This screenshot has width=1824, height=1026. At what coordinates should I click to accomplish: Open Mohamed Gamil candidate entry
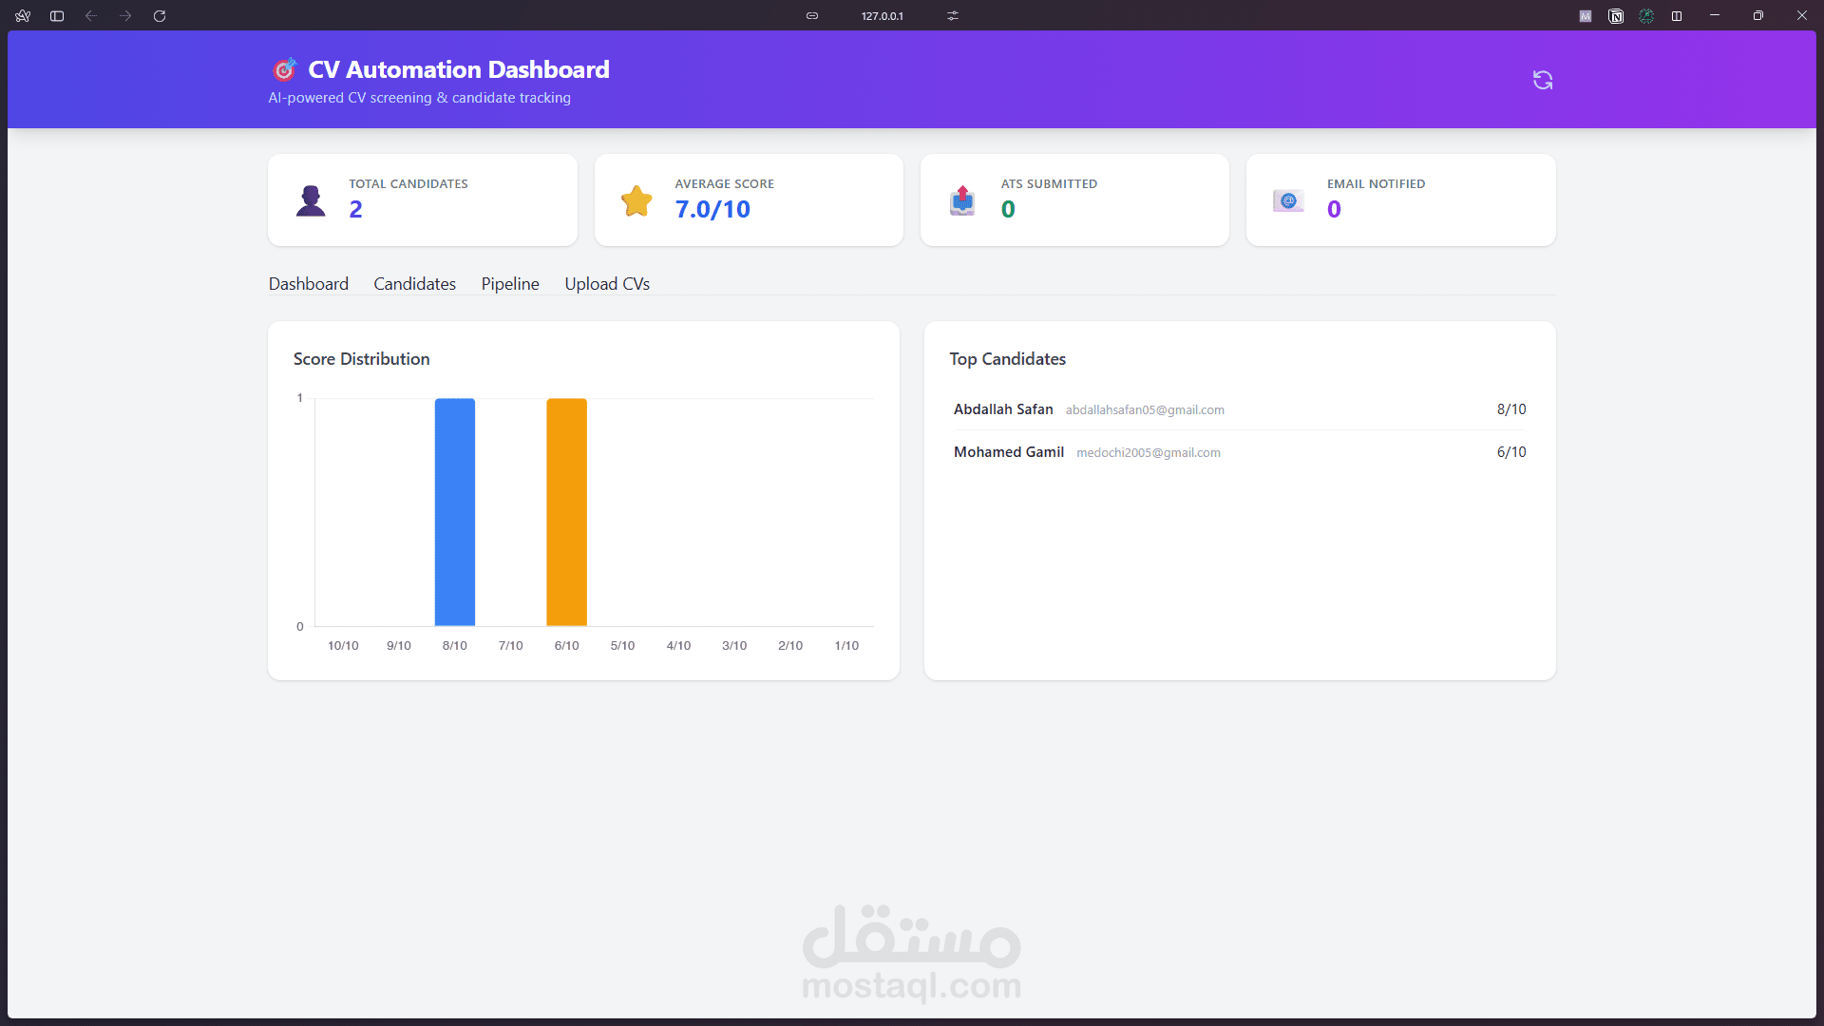1008,452
